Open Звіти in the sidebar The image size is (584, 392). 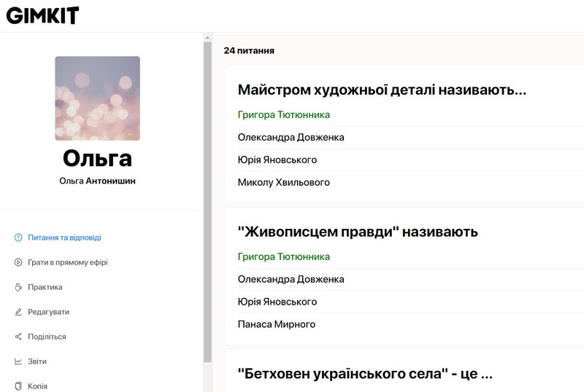click(x=37, y=361)
